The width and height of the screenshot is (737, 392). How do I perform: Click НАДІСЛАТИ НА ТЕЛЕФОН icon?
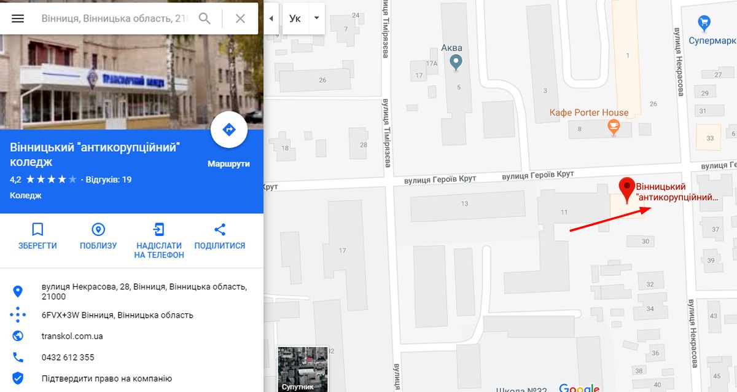pos(159,230)
